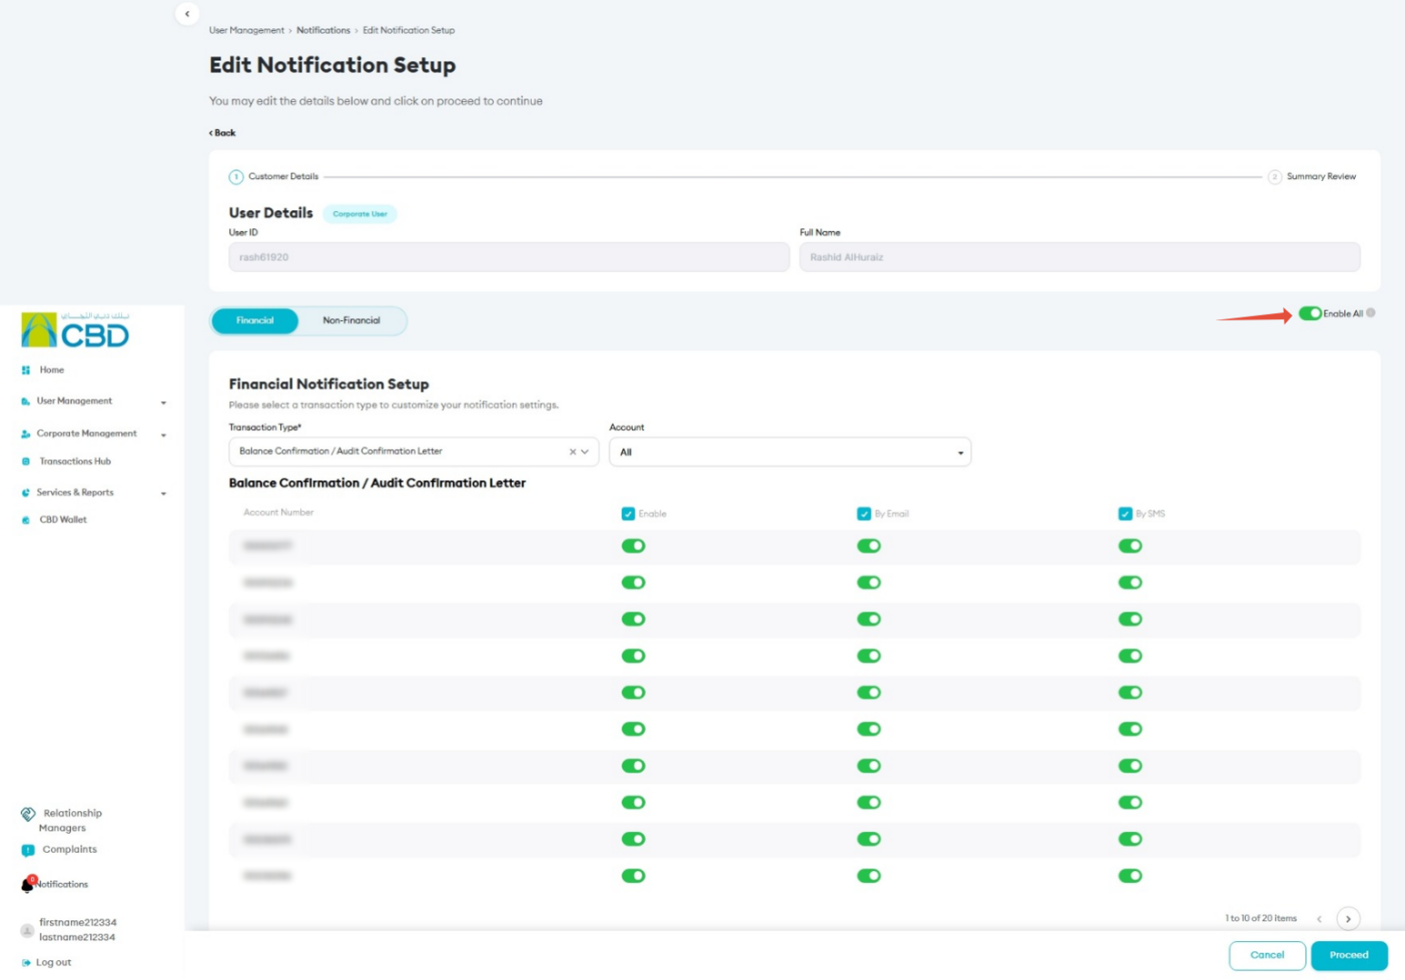
Task: Collapse the sidebar with the chevron button
Action: coord(187,14)
